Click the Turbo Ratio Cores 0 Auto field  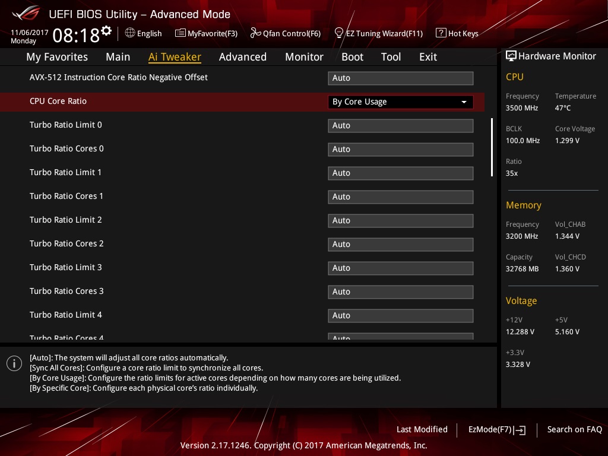pos(401,149)
